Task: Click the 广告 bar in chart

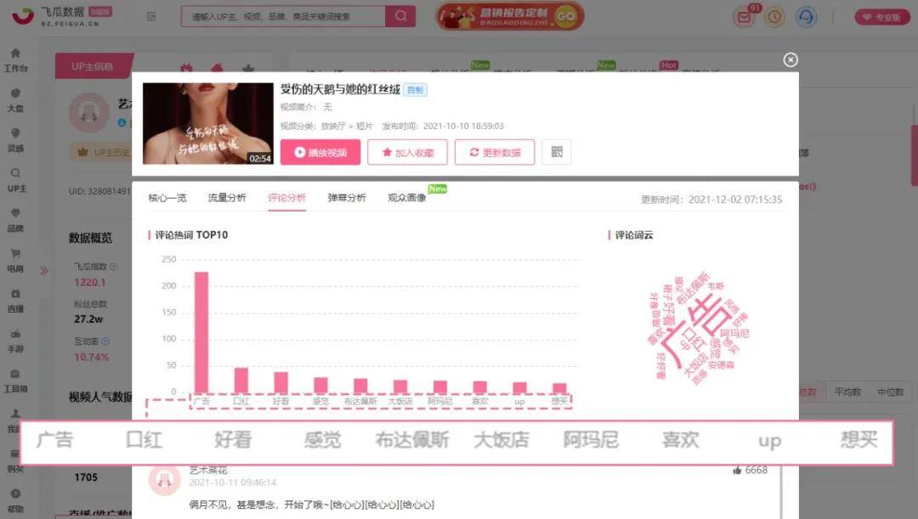Action: pyautogui.click(x=201, y=332)
